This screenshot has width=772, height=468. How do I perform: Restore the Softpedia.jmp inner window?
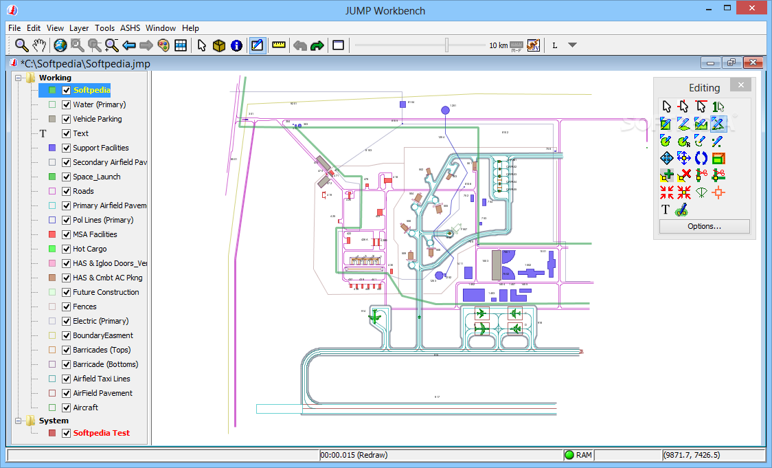pyautogui.click(x=731, y=63)
